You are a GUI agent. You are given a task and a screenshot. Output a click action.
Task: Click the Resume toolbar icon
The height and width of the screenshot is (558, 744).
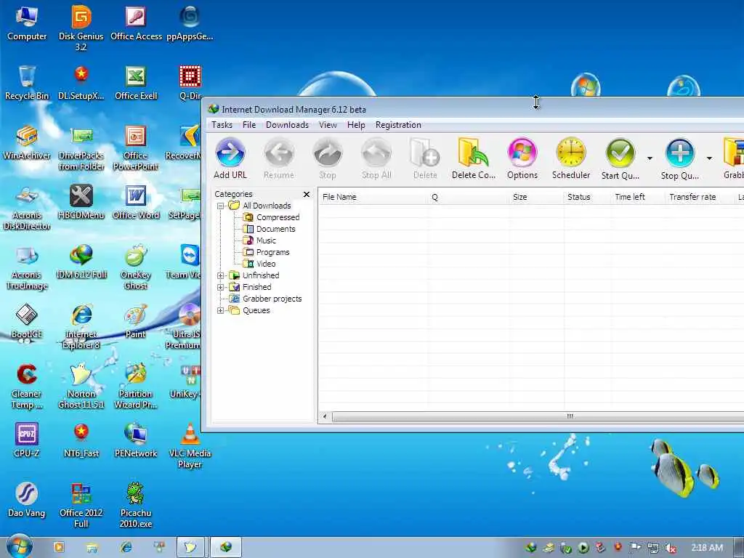pyautogui.click(x=279, y=153)
